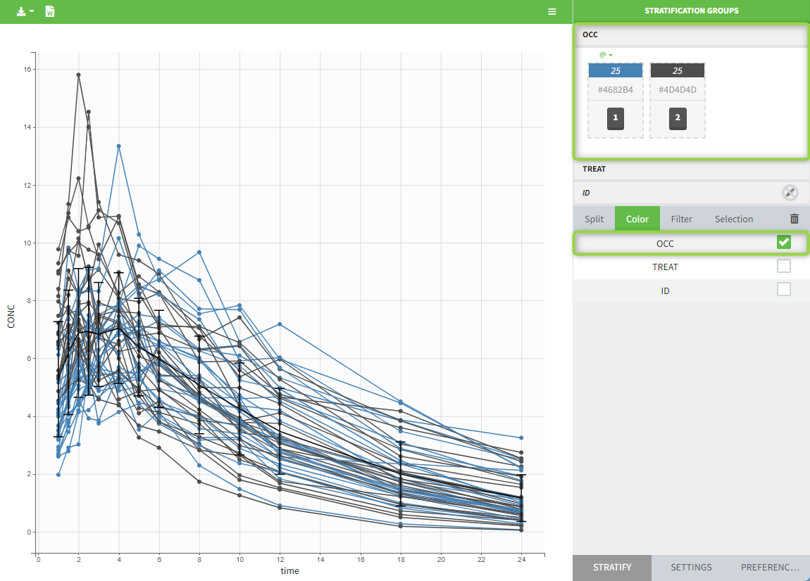The width and height of the screenshot is (810, 581).
Task: Tick the ID checkbox
Action: (x=783, y=289)
